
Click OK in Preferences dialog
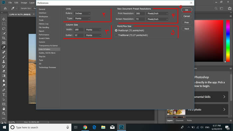(x=187, y=10)
